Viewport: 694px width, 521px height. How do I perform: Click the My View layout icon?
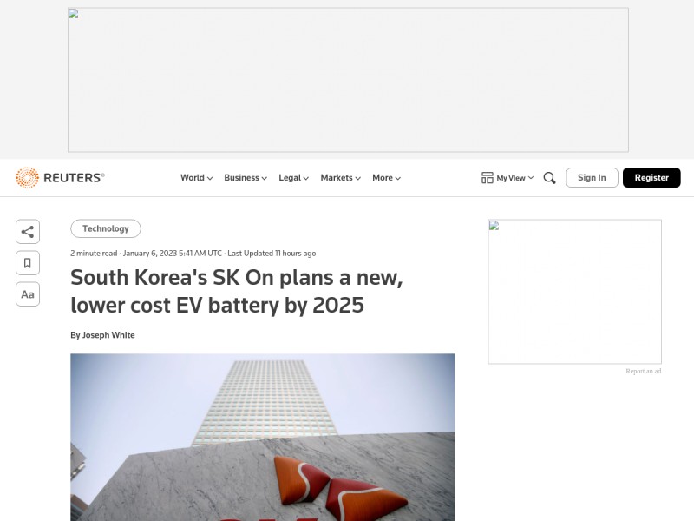pyautogui.click(x=488, y=178)
